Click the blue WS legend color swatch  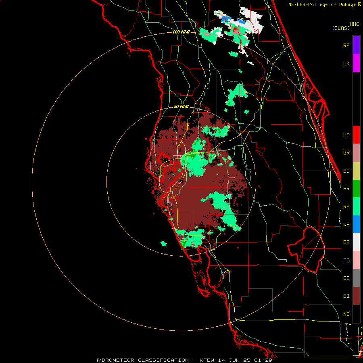point(356,224)
